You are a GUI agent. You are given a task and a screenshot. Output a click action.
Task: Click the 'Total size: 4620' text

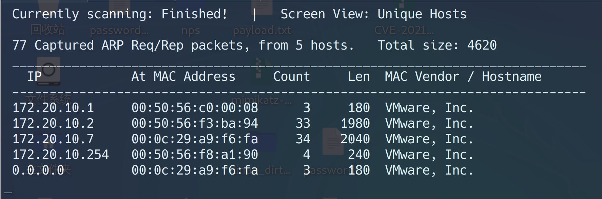(437, 46)
